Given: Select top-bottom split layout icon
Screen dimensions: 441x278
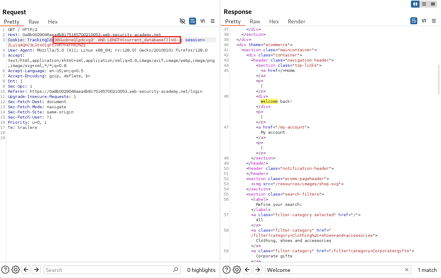Looking at the screenshot, I should [424, 4].
